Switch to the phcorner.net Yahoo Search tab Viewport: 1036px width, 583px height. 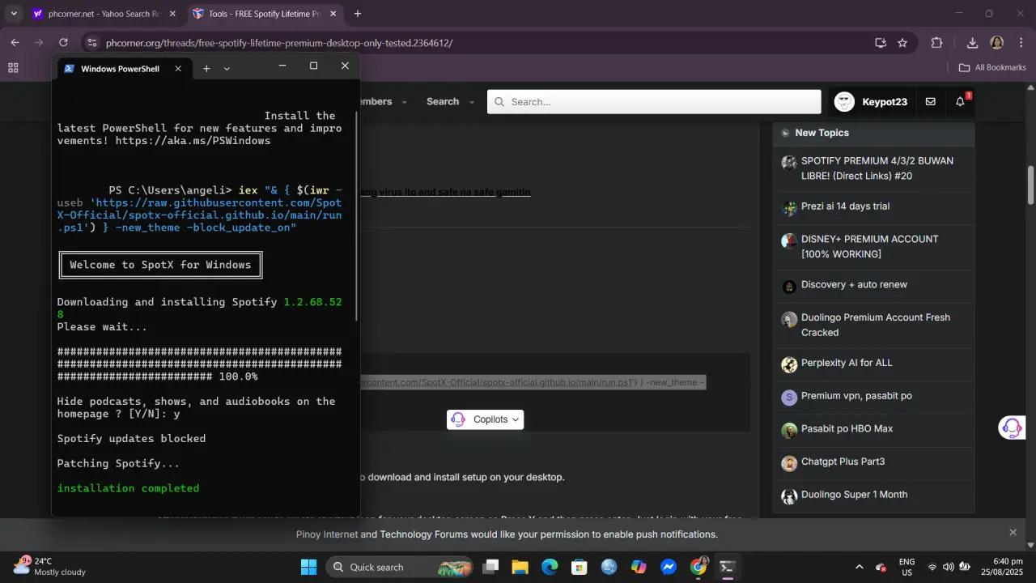point(105,14)
